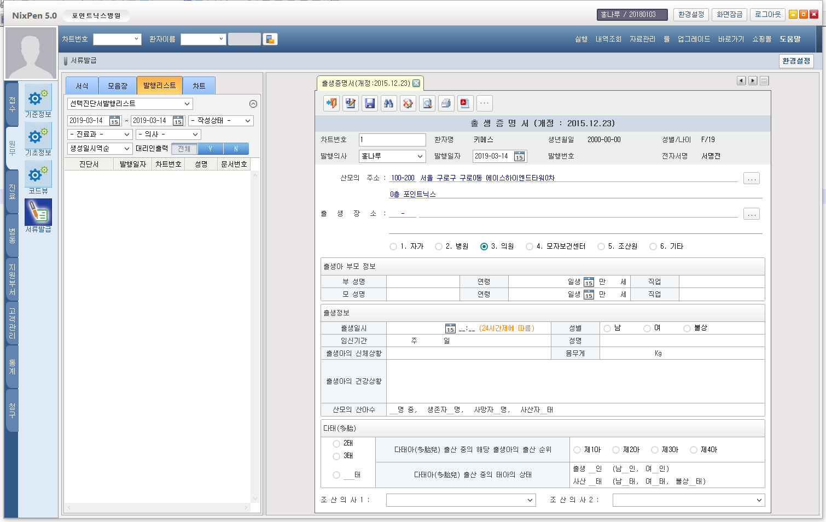Screen dimensions: 826x522
Task: Choose the 제2아 birth order option
Action: [x=616, y=450]
